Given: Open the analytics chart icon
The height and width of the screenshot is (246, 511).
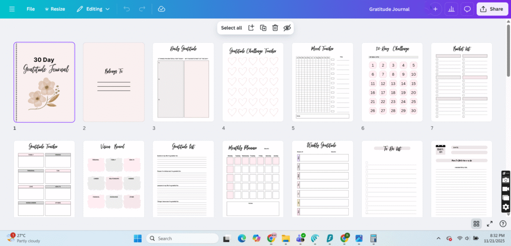Looking at the screenshot, I should coord(452,9).
